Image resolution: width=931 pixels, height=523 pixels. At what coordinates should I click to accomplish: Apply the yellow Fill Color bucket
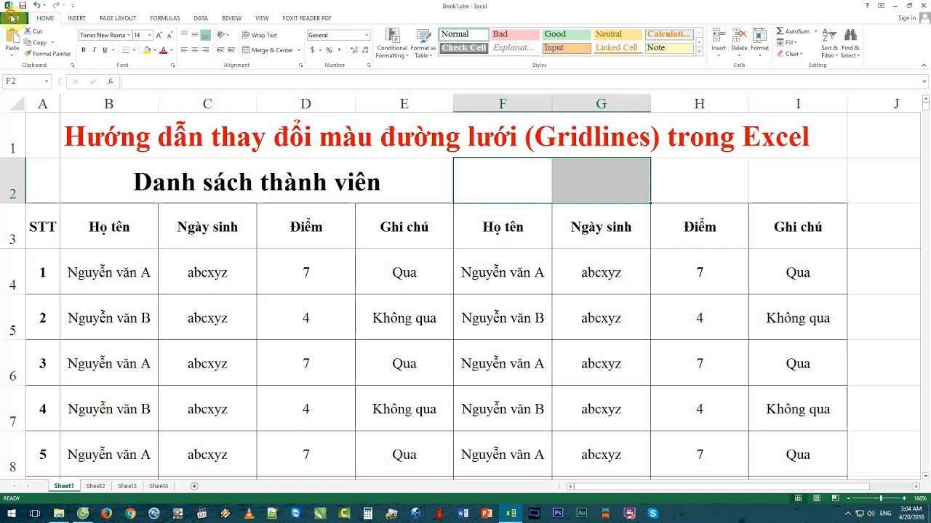click(147, 50)
